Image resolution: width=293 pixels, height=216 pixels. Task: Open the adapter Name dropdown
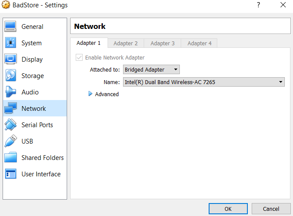(204, 82)
